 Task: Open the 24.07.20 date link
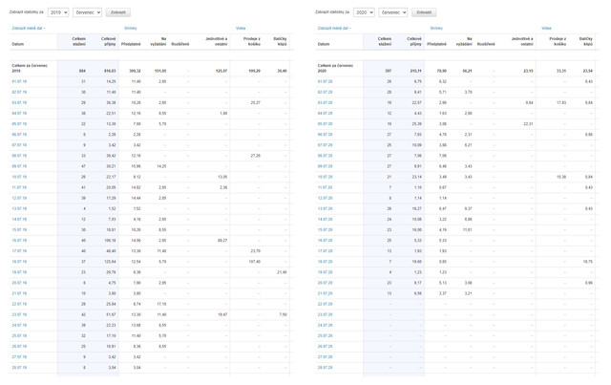point(325,326)
